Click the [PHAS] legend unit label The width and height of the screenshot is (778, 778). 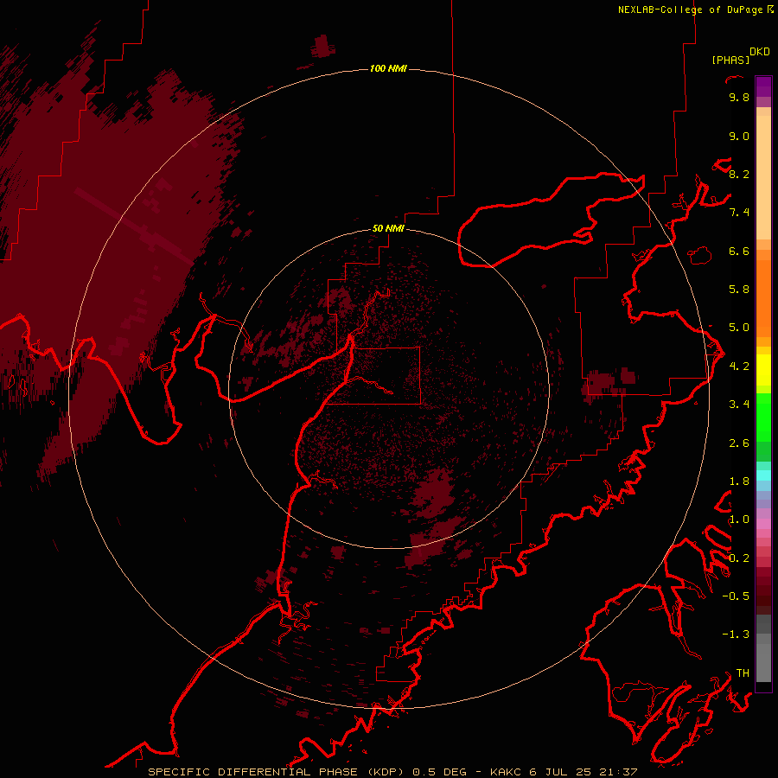pyautogui.click(x=730, y=61)
